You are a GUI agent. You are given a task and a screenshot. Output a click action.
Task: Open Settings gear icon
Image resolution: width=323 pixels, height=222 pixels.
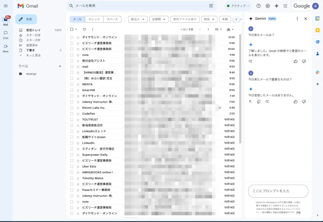268,6
